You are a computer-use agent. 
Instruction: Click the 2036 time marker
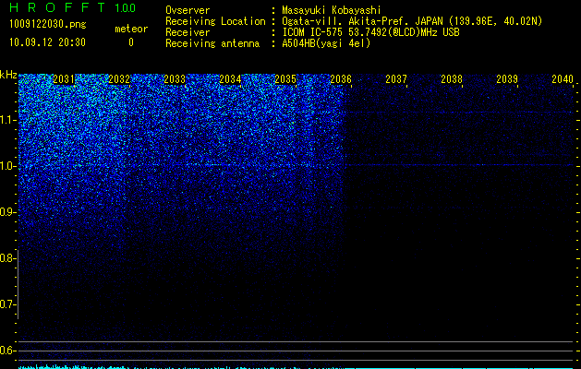pos(341,79)
